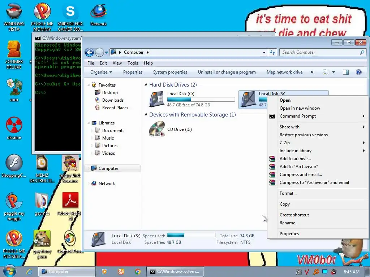The height and width of the screenshot is (277, 370).
Task: Select Network in the navigation pane
Action: pos(107,184)
